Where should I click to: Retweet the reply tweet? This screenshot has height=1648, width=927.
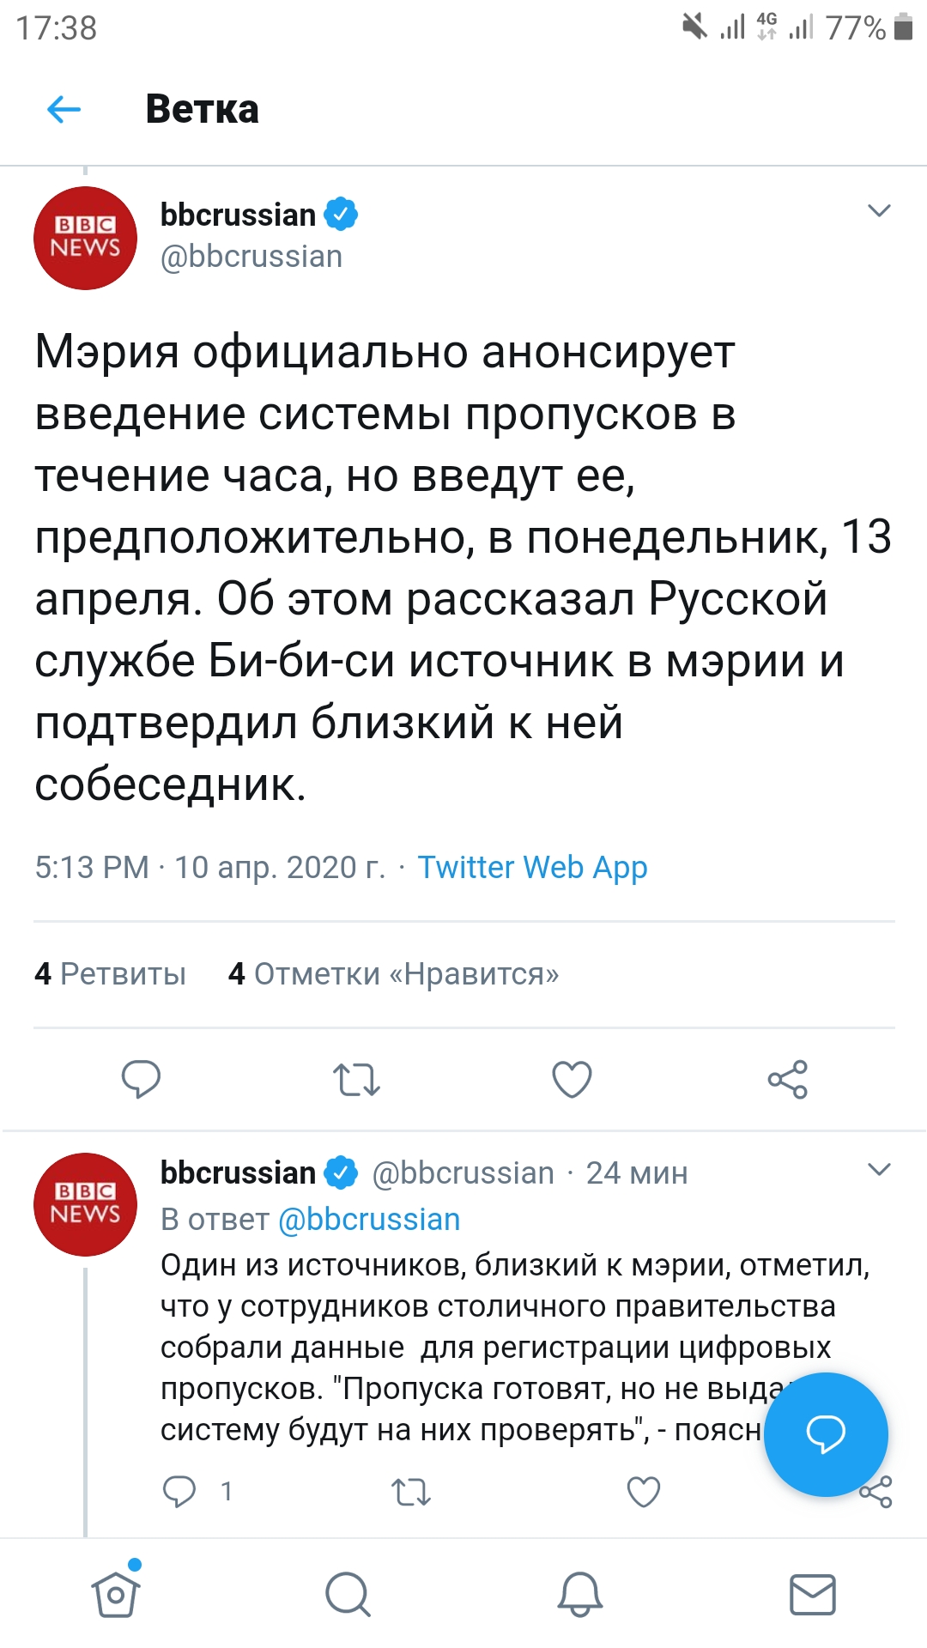click(x=411, y=1492)
